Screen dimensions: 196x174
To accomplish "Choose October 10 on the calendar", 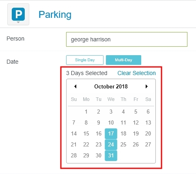I will (111, 122).
